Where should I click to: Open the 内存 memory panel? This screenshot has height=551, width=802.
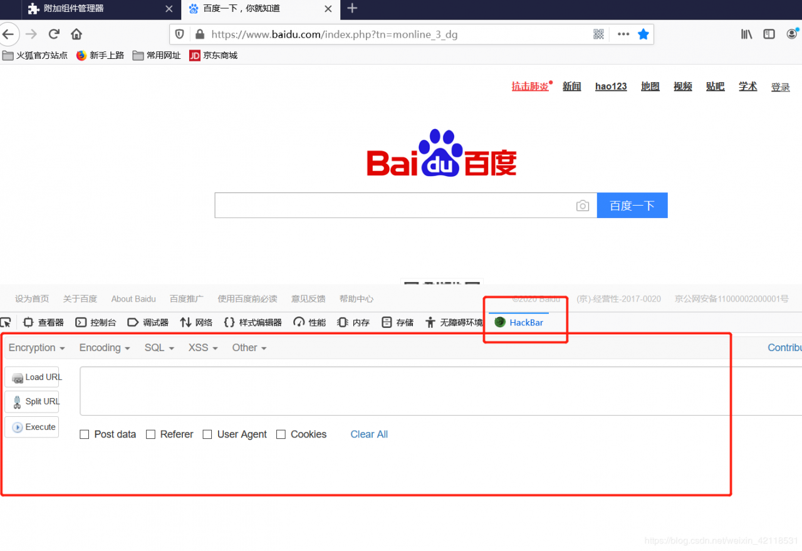pos(353,322)
